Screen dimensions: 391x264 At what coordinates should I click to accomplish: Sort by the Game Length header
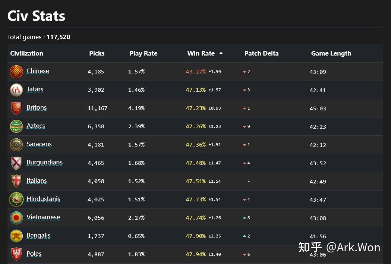[331, 53]
